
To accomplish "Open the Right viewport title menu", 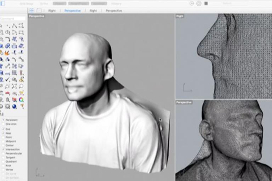I will (180, 16).
